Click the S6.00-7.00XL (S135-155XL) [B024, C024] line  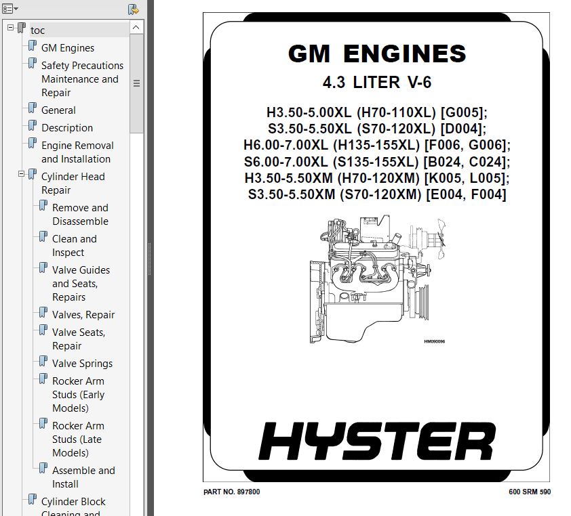[x=377, y=161]
